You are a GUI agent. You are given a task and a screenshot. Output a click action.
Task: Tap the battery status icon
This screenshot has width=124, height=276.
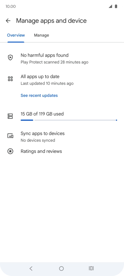[116, 6]
